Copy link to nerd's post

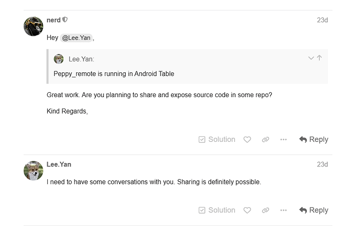click(x=265, y=139)
